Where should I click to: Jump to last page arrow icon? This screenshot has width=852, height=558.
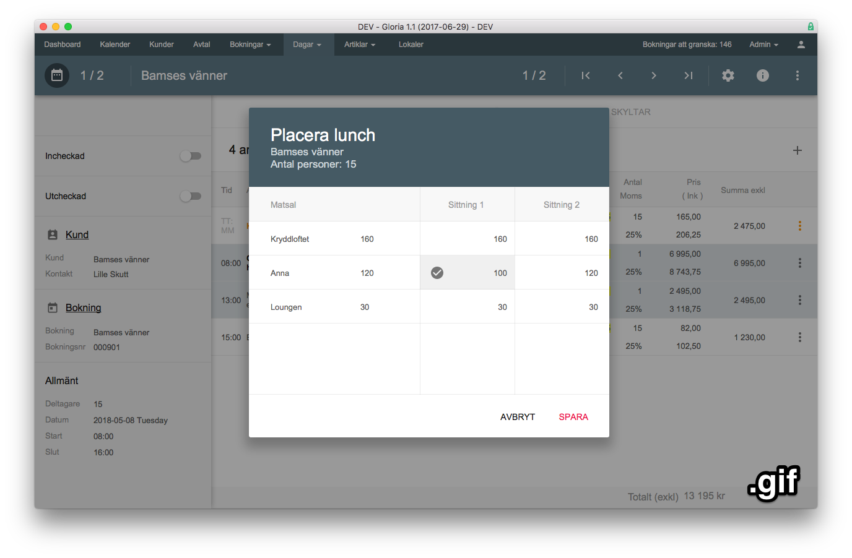click(688, 75)
